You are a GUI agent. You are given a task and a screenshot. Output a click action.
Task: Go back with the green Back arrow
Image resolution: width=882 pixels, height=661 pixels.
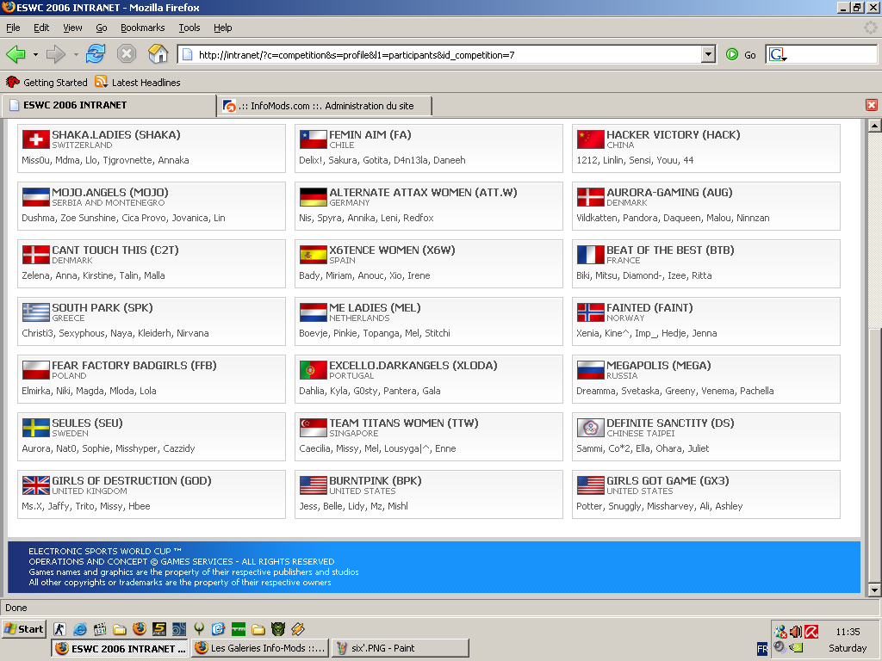[16, 54]
